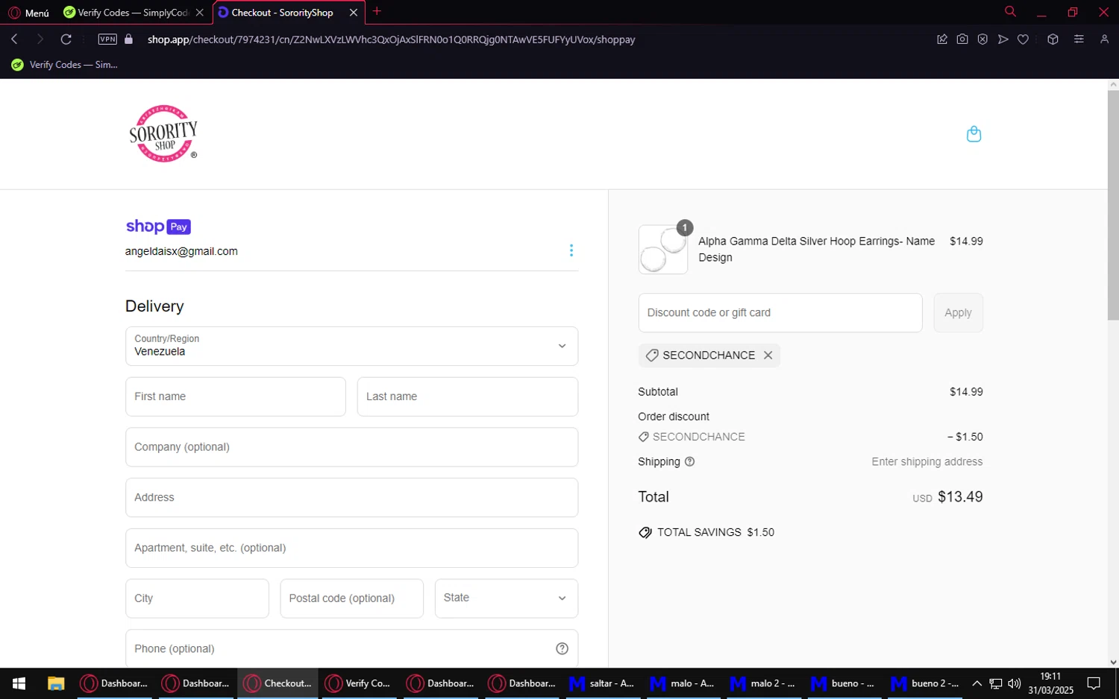Click the Phone (optional) field
This screenshot has width=1119, height=699.
(x=351, y=648)
